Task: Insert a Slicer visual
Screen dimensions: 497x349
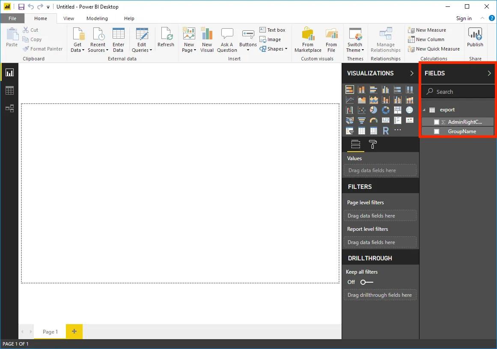Action: pyautogui.click(x=350, y=131)
